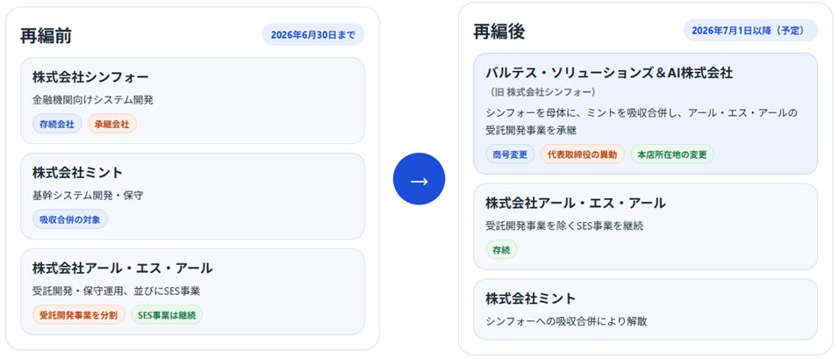Click the blue arrow circle icon
This screenshot has width=839, height=359.
[419, 179]
